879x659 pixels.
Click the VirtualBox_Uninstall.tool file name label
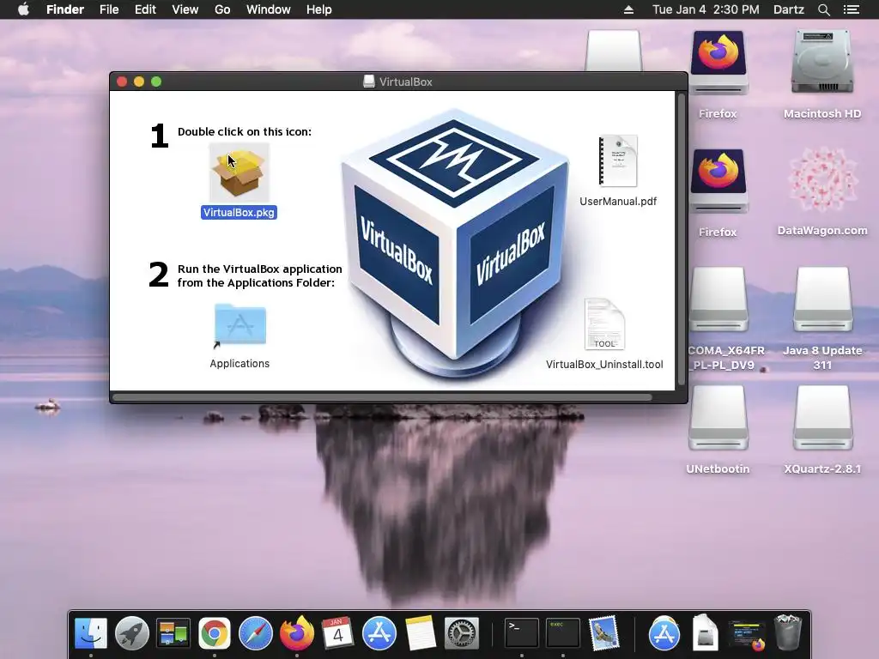pyautogui.click(x=604, y=364)
